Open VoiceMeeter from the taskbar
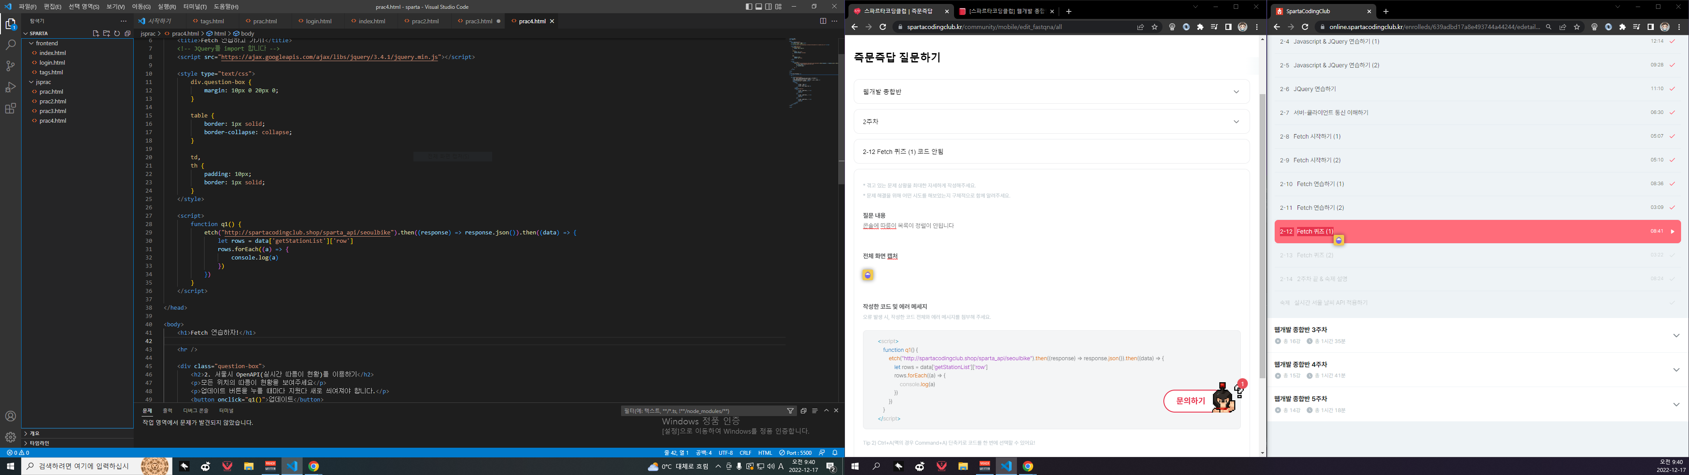 pyautogui.click(x=270, y=467)
